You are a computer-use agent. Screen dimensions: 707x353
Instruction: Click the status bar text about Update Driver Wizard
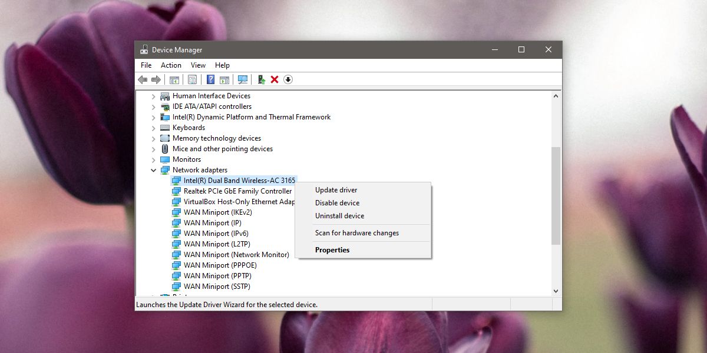coord(227,305)
